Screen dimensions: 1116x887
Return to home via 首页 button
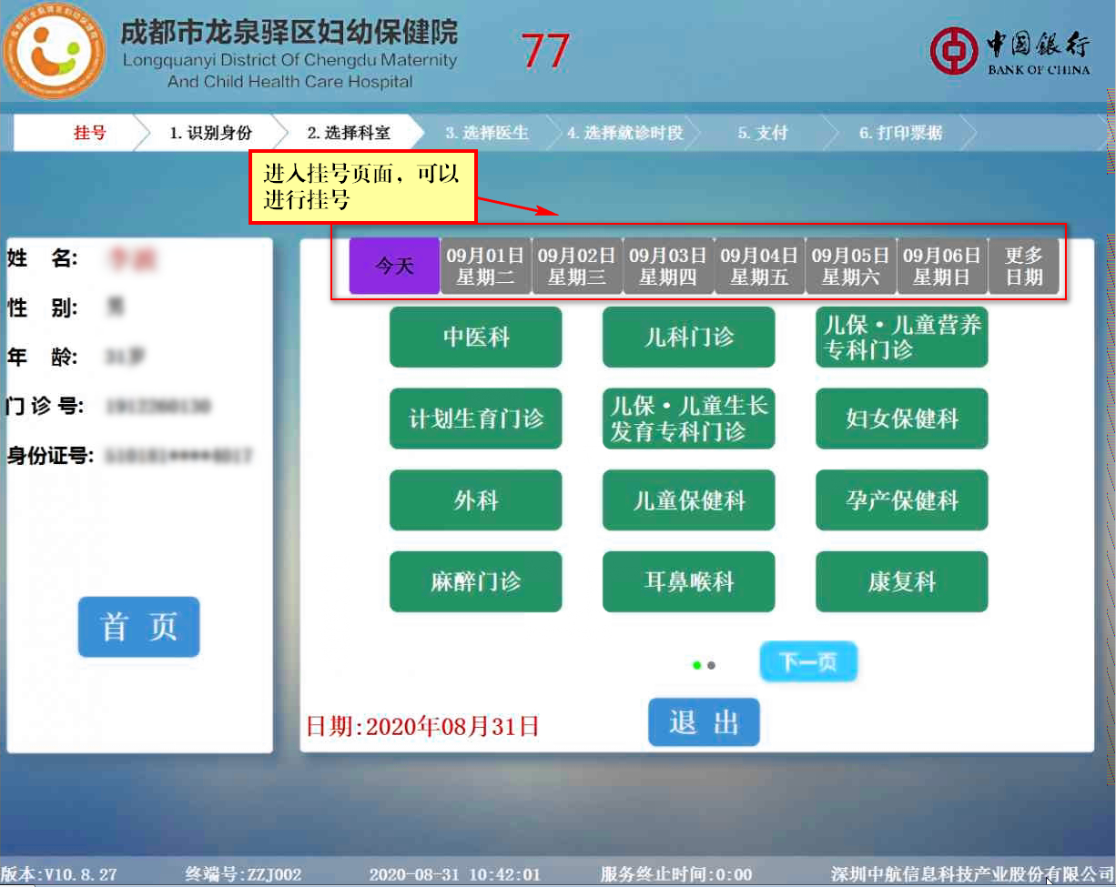(138, 627)
